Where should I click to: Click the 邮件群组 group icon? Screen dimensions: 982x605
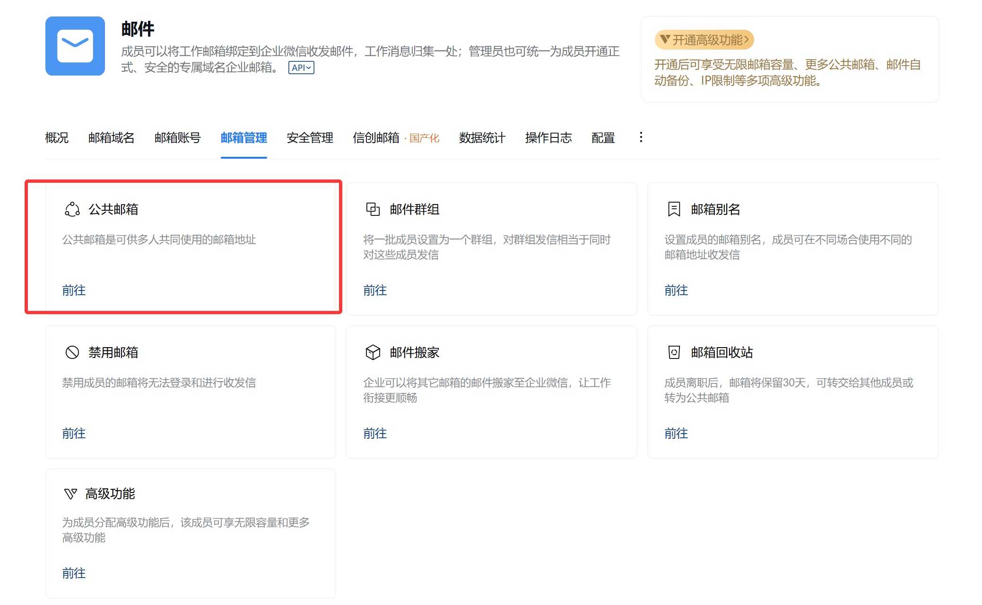373,209
